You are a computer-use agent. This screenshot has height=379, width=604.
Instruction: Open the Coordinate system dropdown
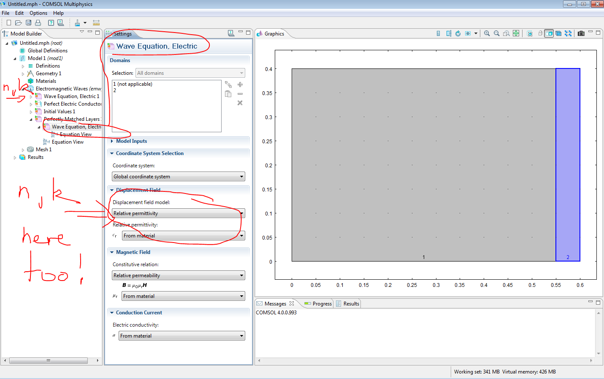(178, 177)
